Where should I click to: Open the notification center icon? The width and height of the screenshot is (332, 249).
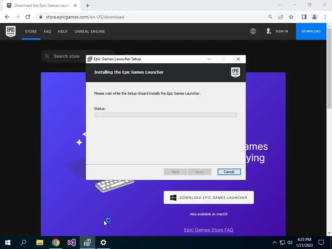[x=321, y=243]
